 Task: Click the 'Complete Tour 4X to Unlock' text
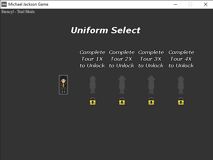[181, 59]
